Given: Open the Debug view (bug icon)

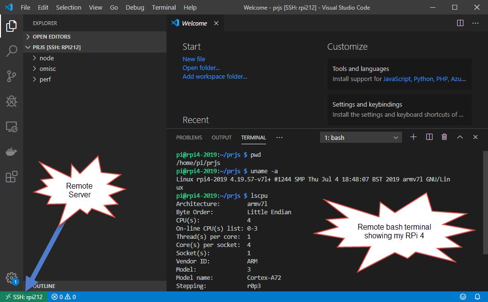Looking at the screenshot, I should (x=12, y=101).
